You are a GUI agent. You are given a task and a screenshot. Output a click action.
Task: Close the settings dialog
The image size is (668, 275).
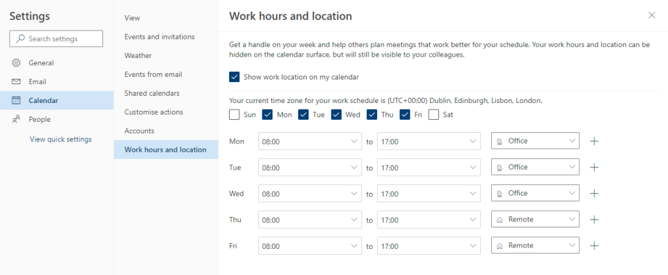click(651, 16)
